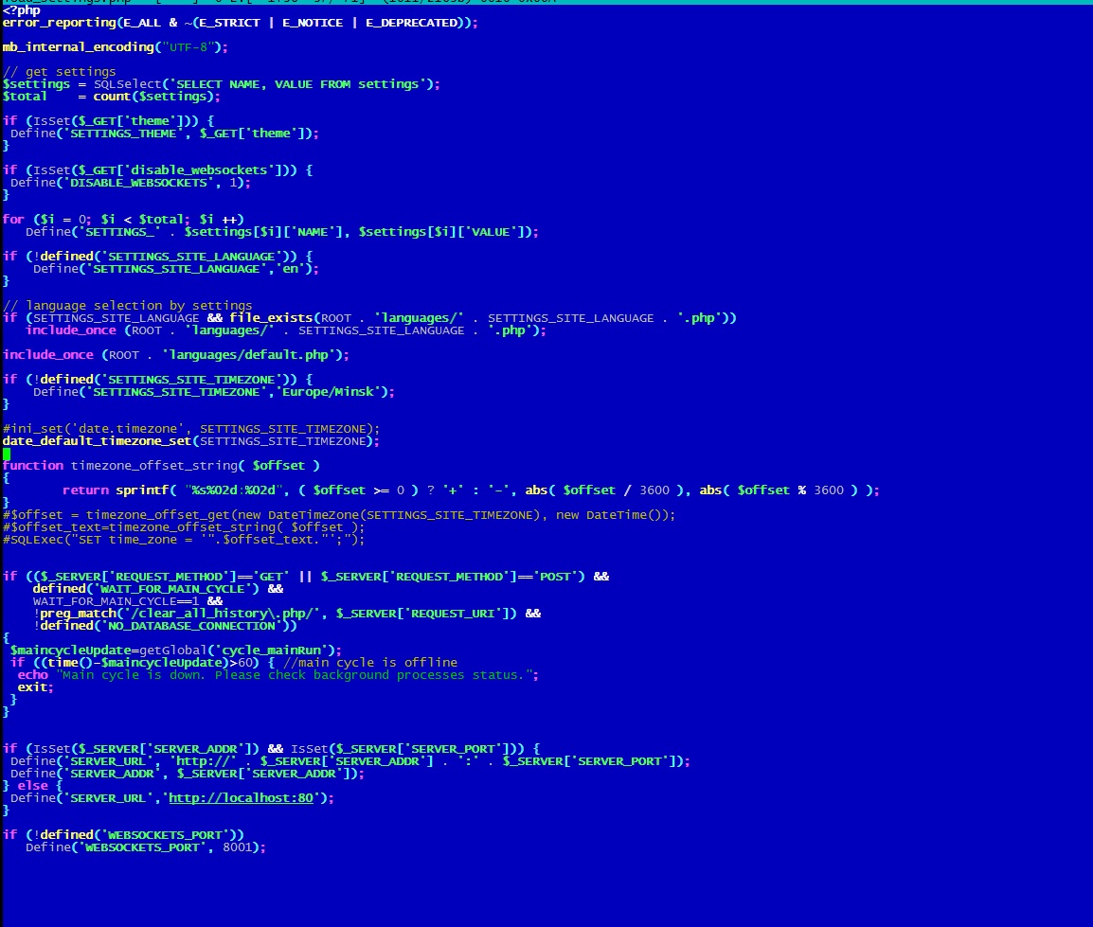Image resolution: width=1093 pixels, height=927 pixels.
Task: Click the REQUEST_METHOD=='GET' || 'POST' condition line
Action: [306, 577]
